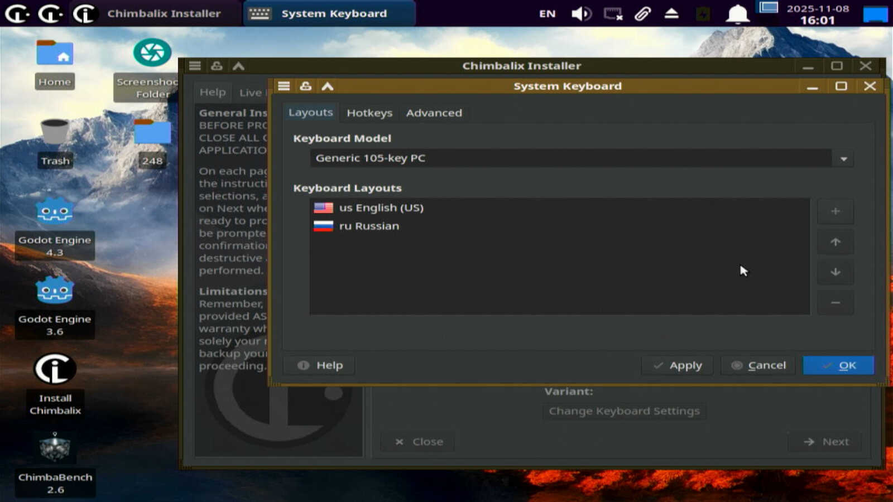Confirm with the OK button
The width and height of the screenshot is (893, 502).
tap(838, 365)
